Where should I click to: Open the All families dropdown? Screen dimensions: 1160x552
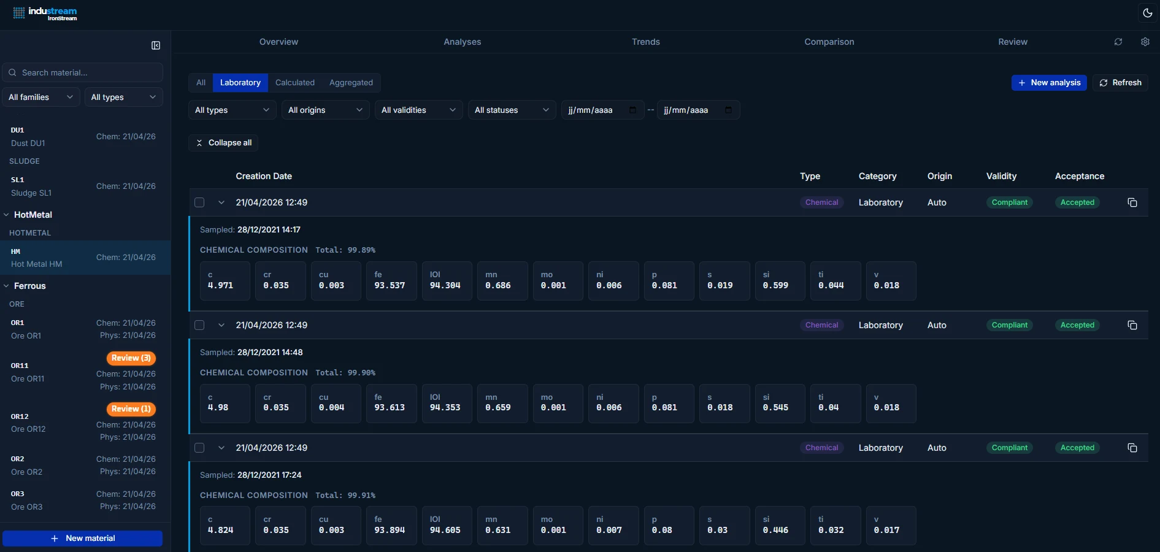tap(40, 97)
